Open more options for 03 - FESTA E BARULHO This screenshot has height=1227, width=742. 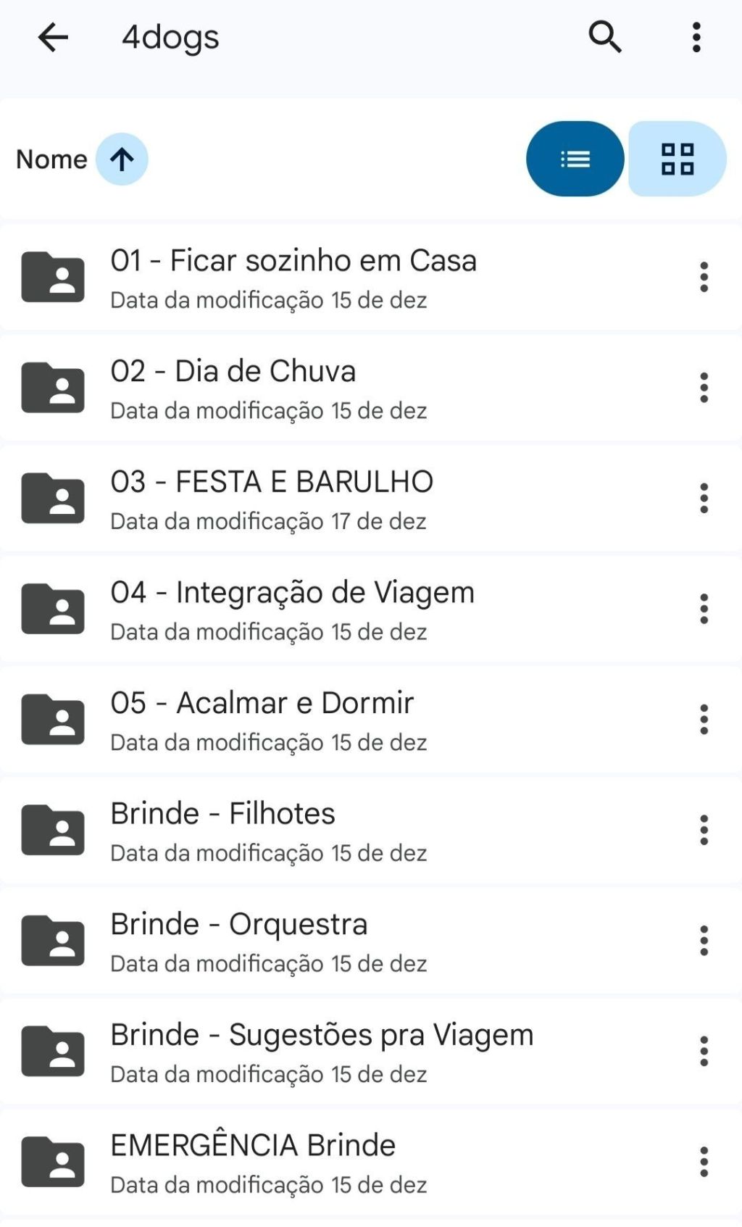pos(704,499)
